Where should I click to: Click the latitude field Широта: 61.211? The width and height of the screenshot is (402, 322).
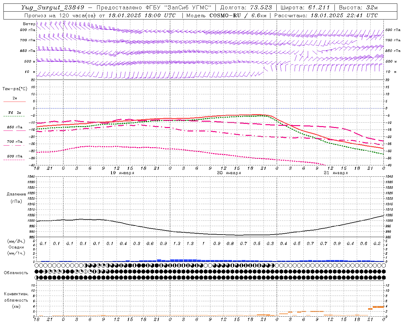(x=305, y=8)
